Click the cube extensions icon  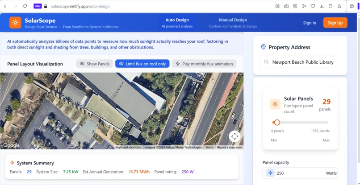352,6
